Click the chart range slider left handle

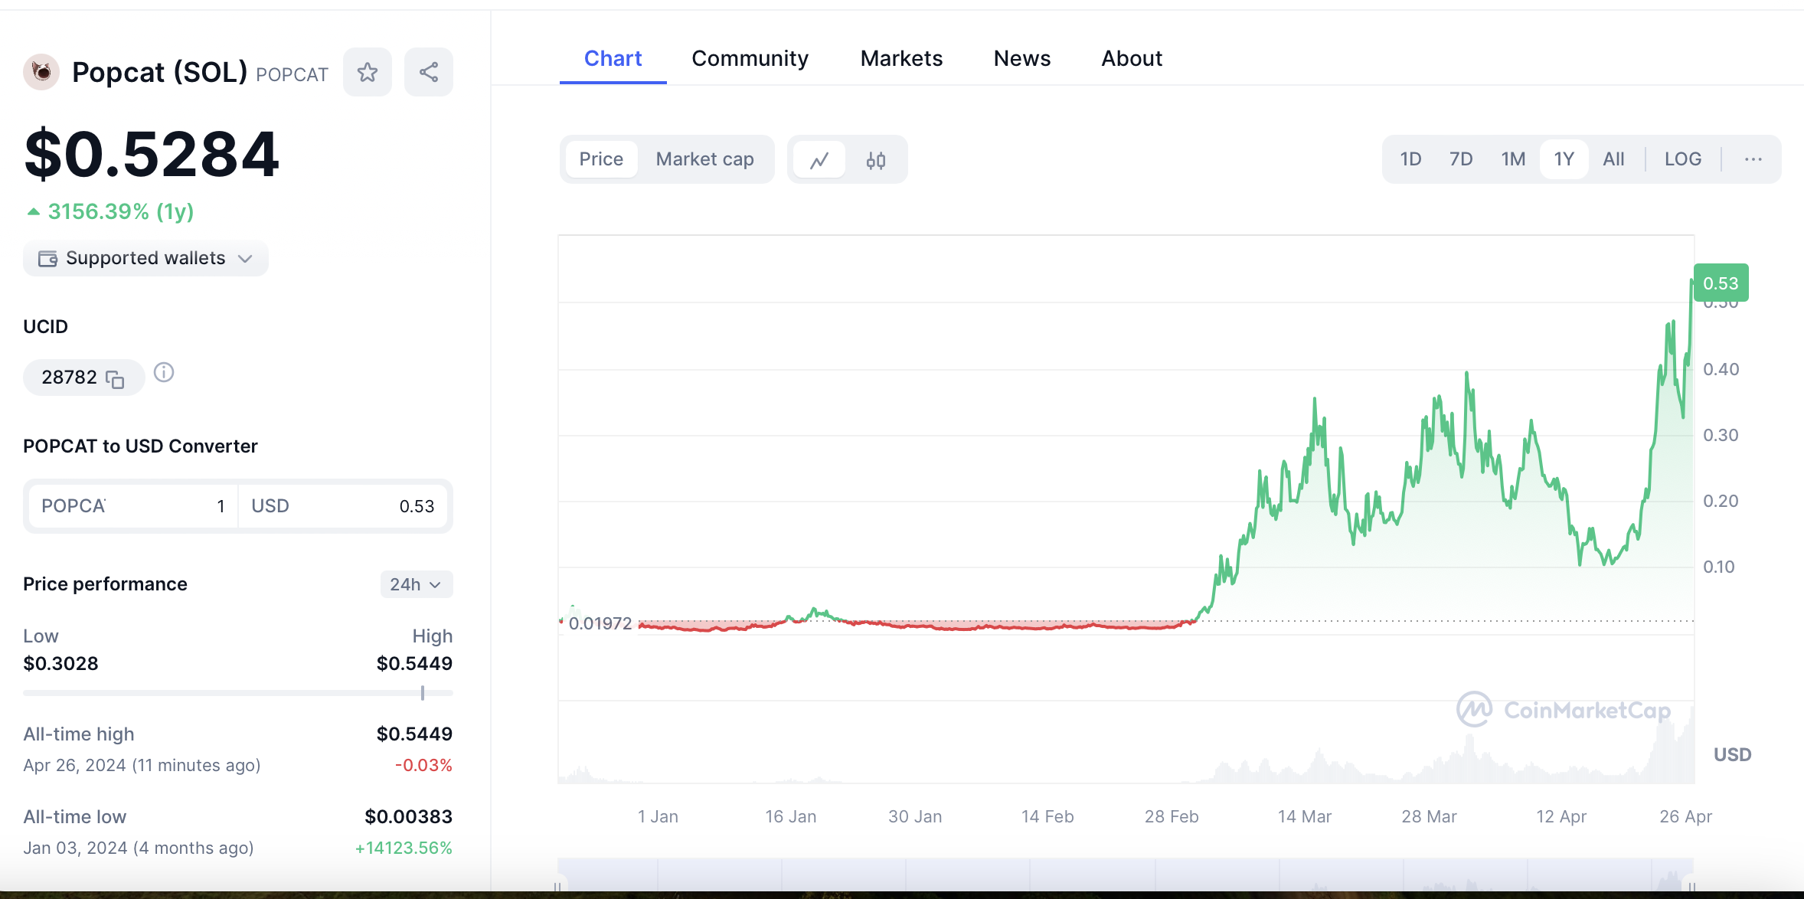pos(558,886)
